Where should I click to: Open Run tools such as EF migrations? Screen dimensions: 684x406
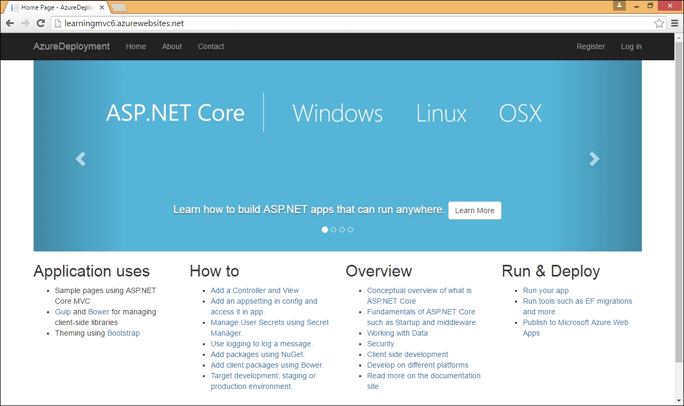(x=577, y=306)
